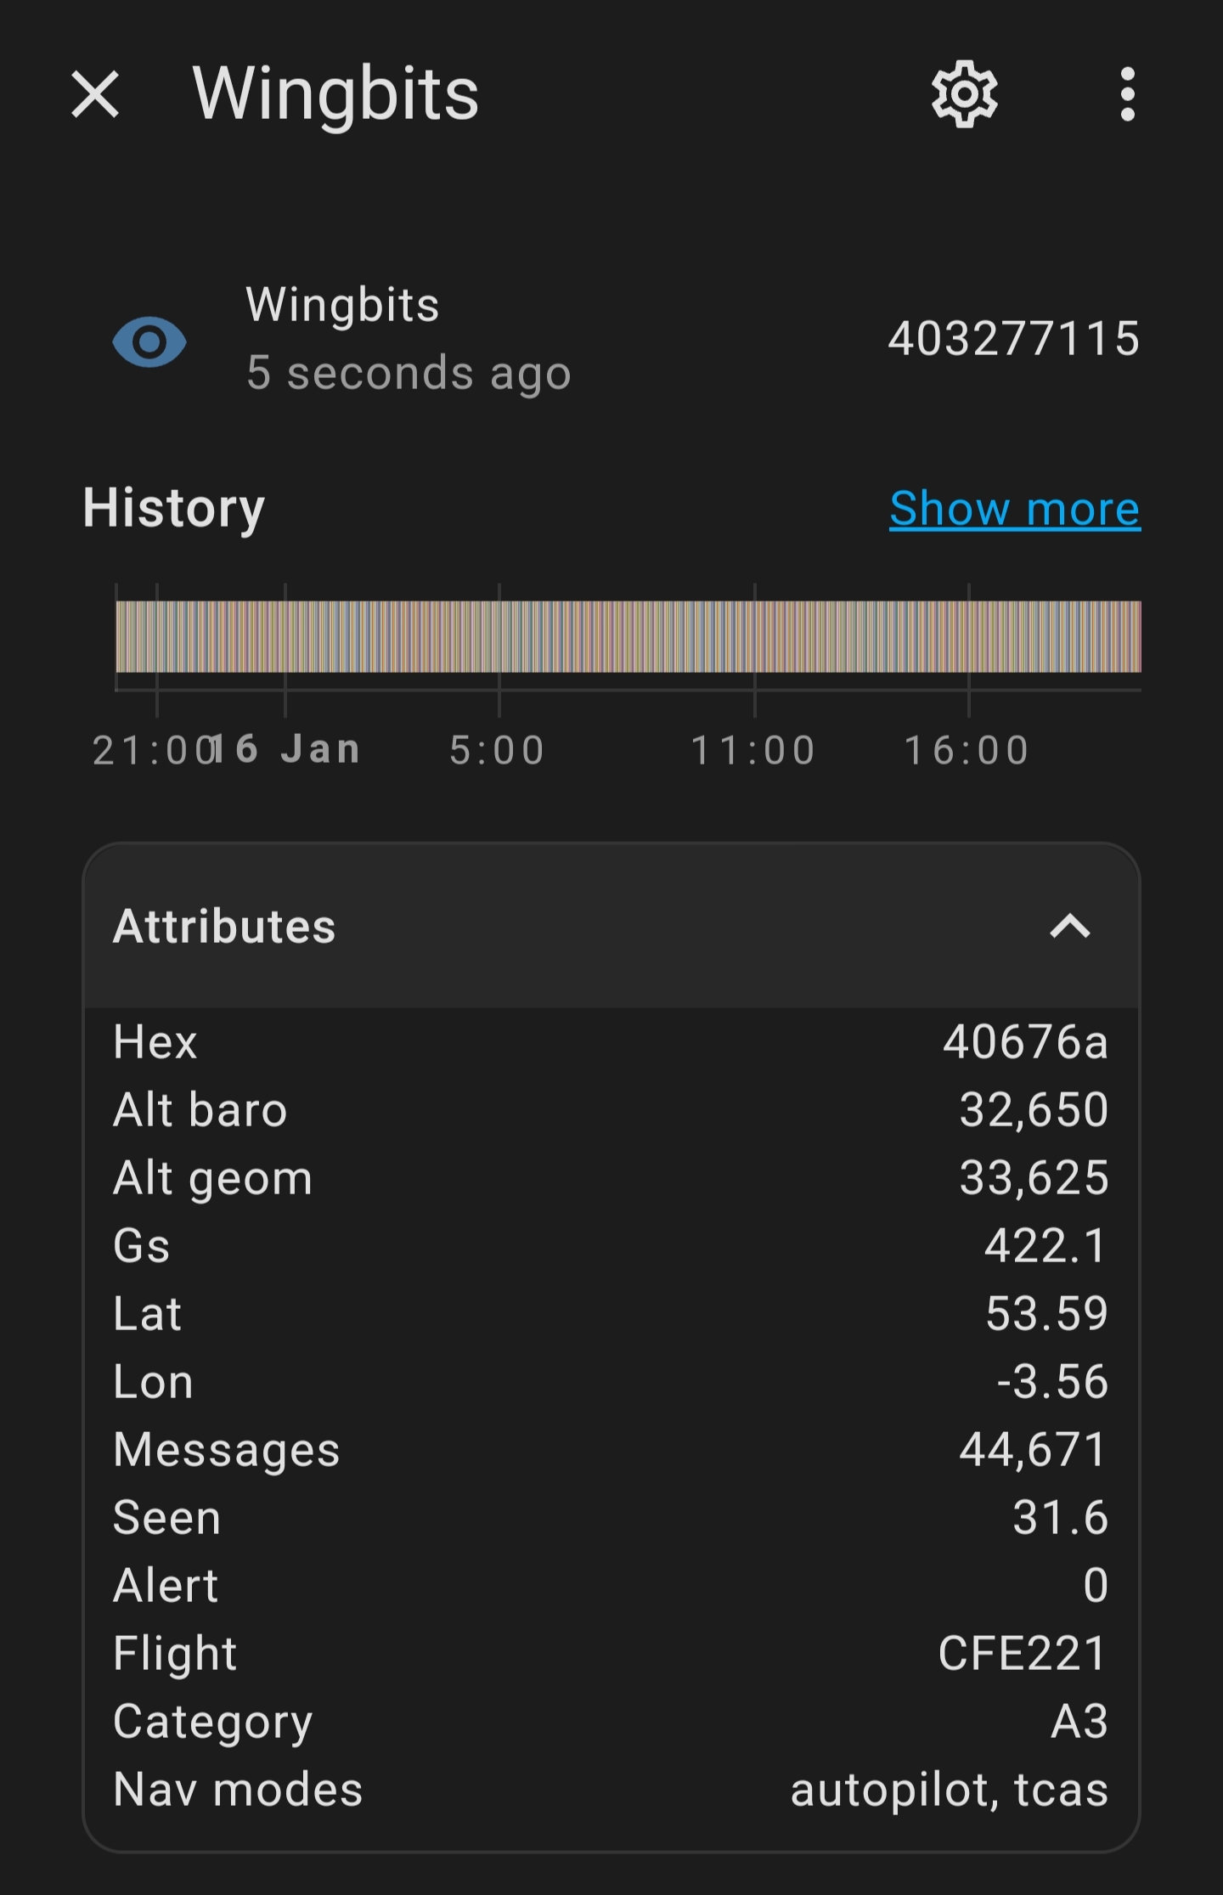Open the three-dot overflow menu

point(1127,93)
